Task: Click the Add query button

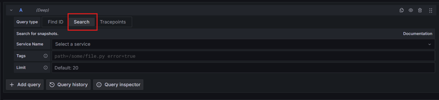Action: click(x=25, y=85)
